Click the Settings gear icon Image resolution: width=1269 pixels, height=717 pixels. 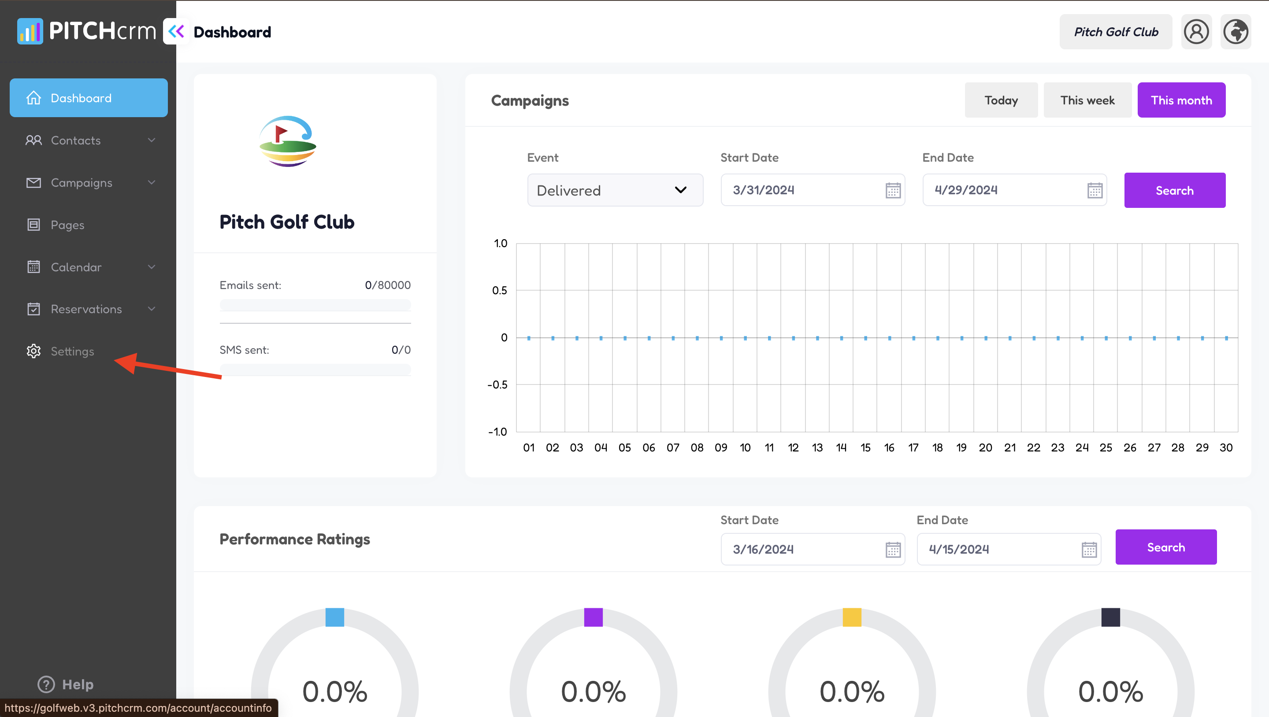tap(33, 351)
